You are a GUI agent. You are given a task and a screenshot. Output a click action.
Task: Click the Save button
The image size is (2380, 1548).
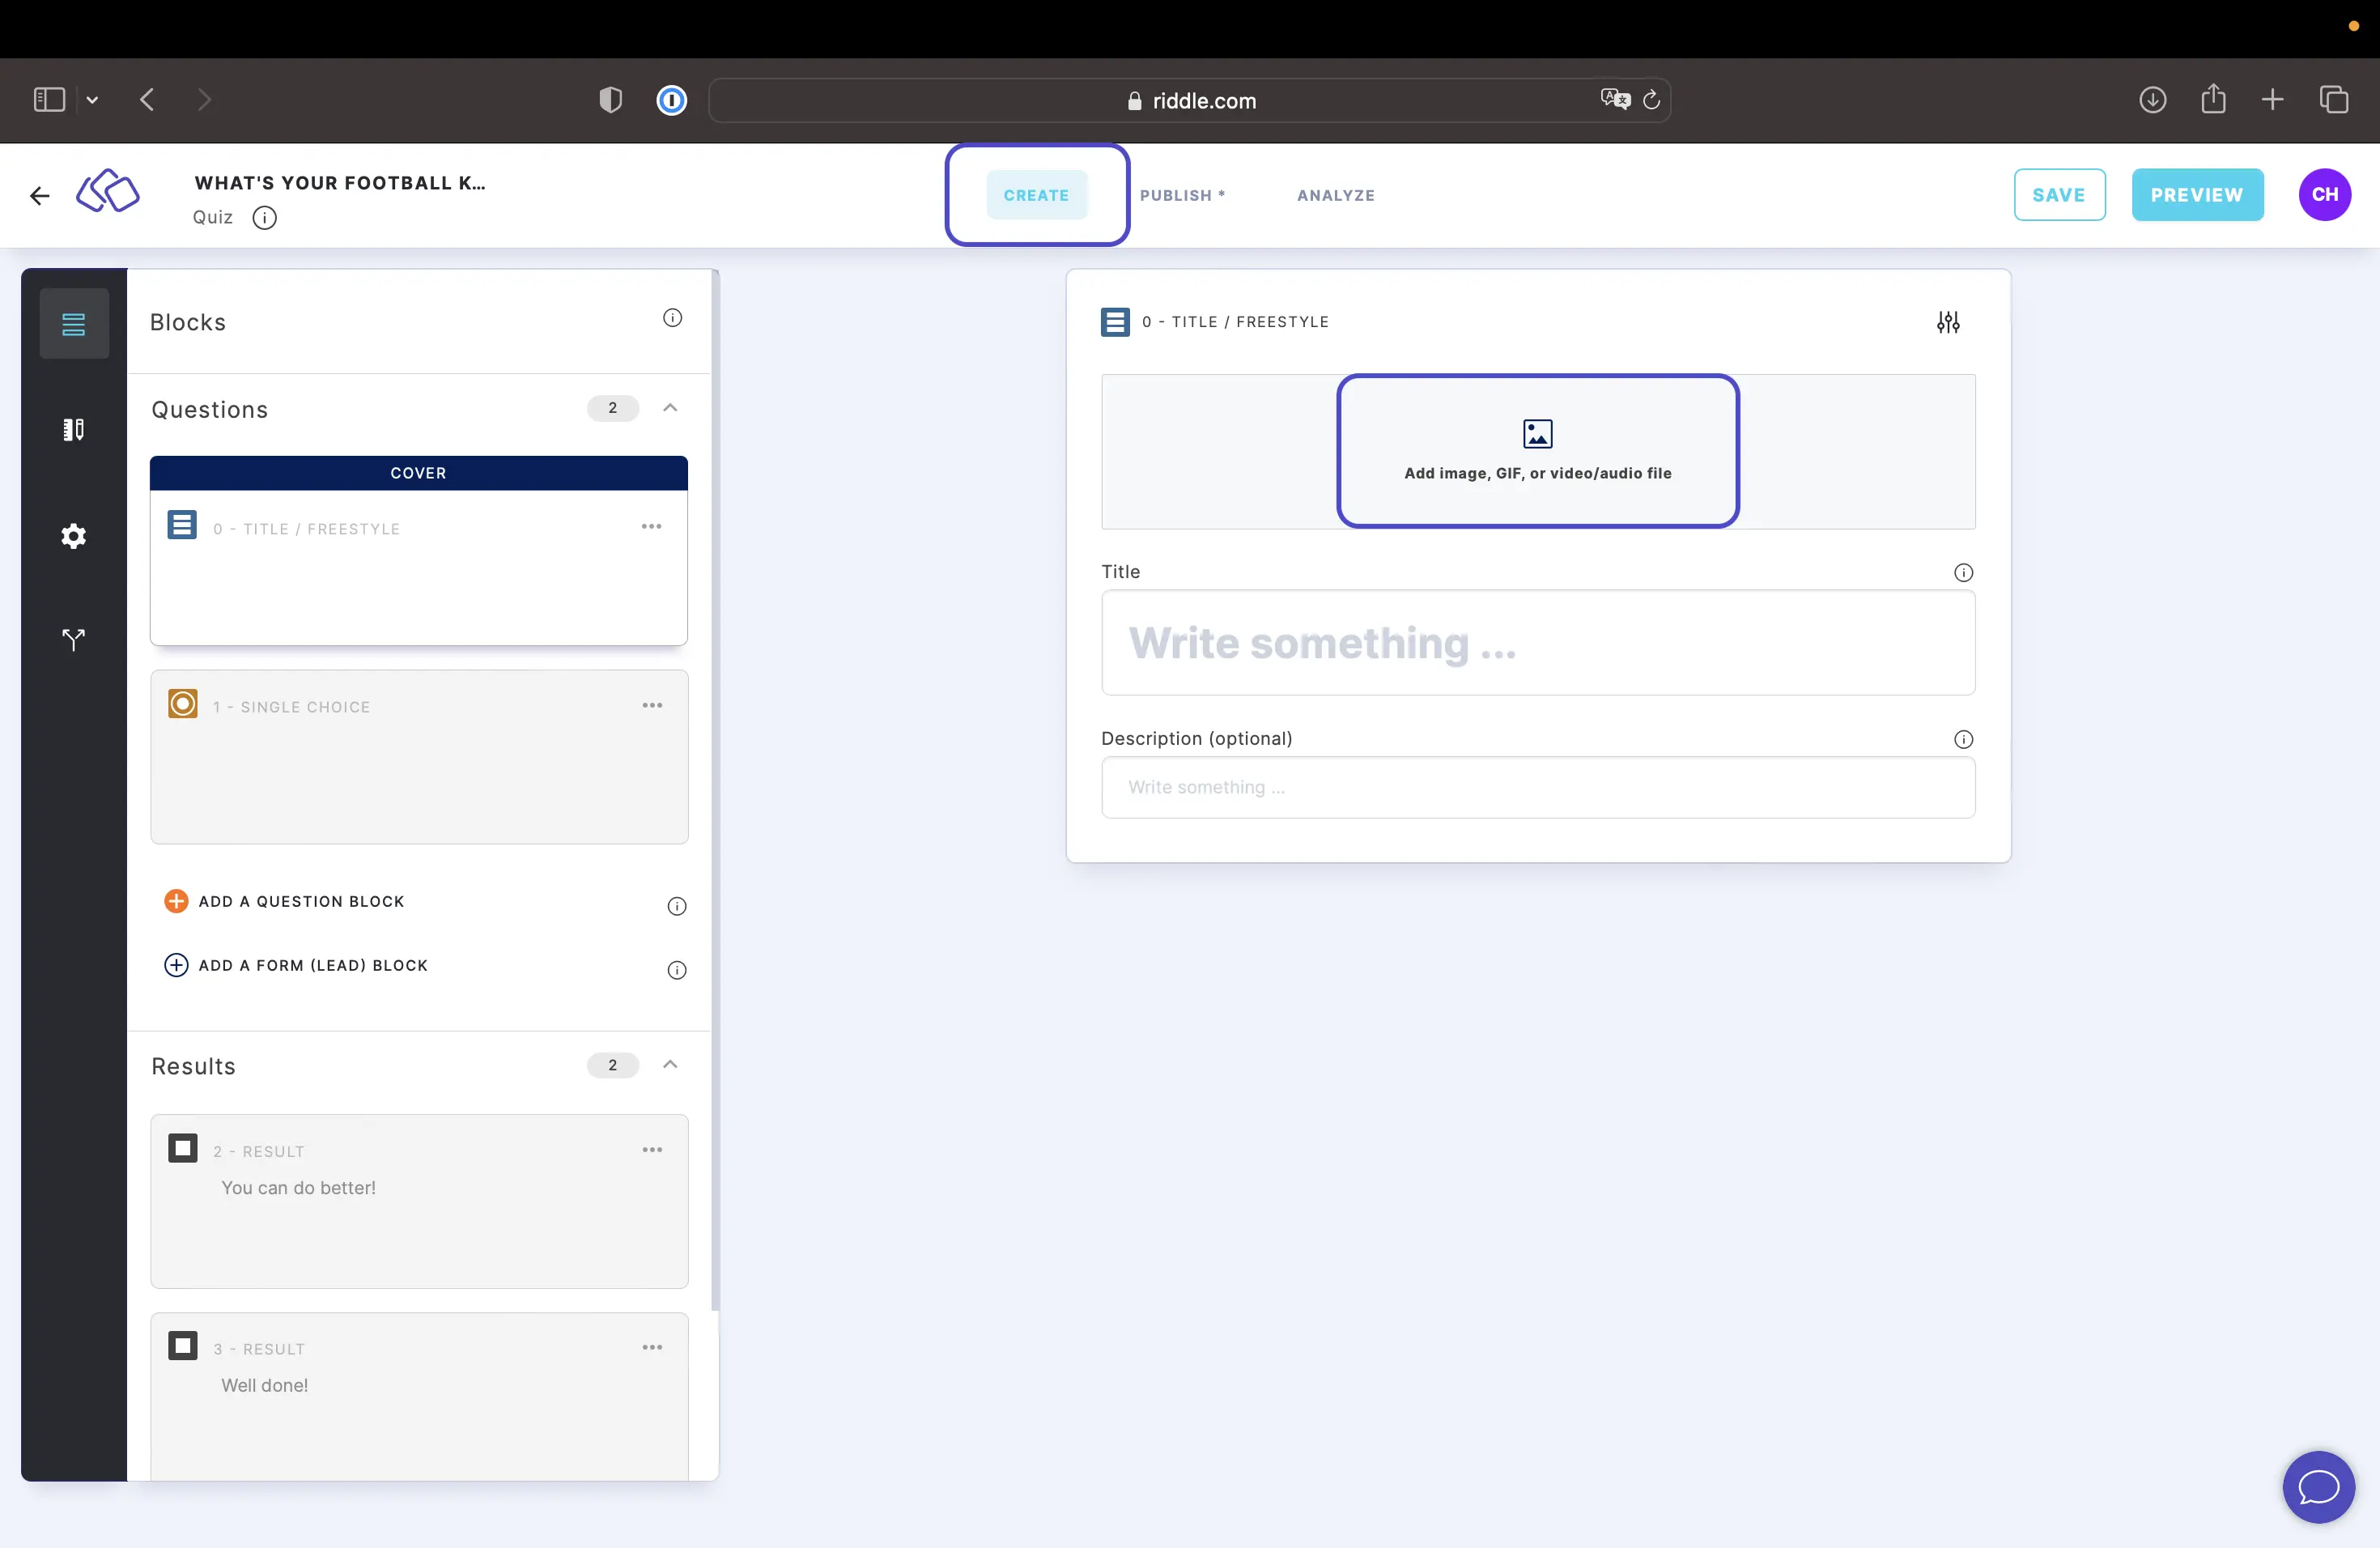click(2059, 195)
